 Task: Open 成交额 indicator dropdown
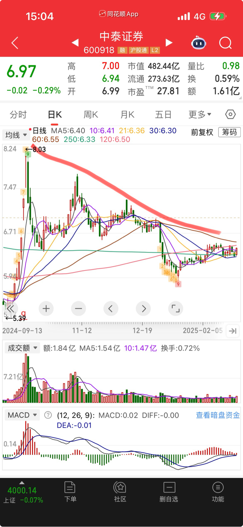click(x=22, y=348)
